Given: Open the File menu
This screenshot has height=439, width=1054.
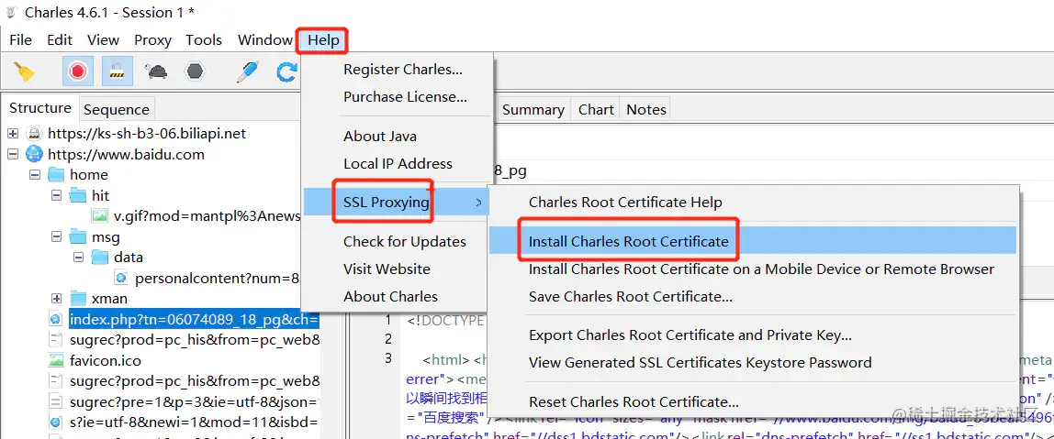Looking at the screenshot, I should pyautogui.click(x=21, y=40).
